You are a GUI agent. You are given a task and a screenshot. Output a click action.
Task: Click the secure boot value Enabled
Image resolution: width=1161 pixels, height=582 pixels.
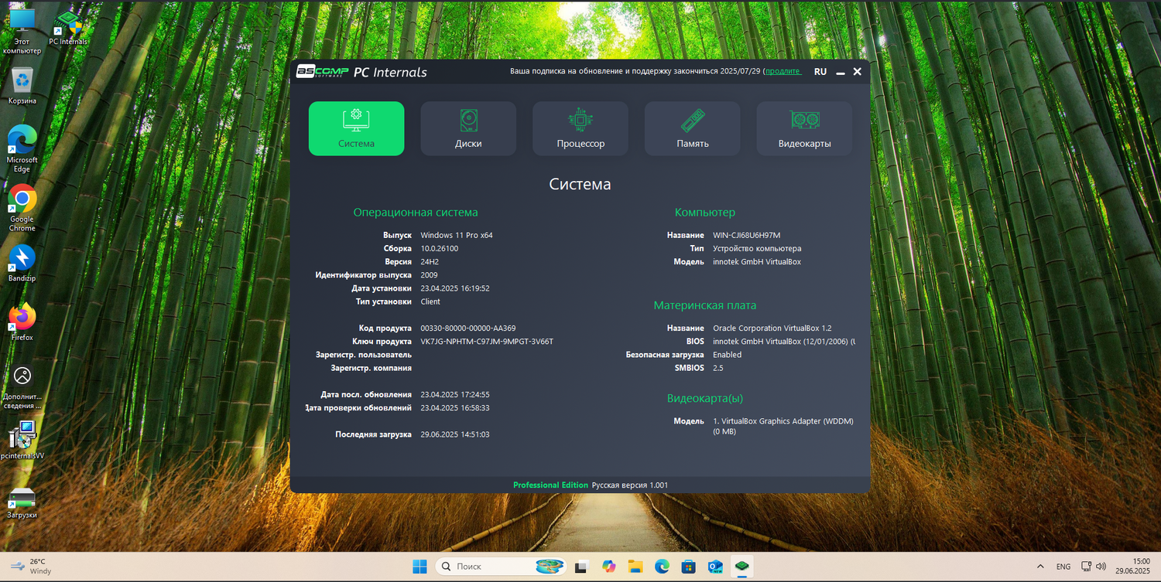pos(728,355)
